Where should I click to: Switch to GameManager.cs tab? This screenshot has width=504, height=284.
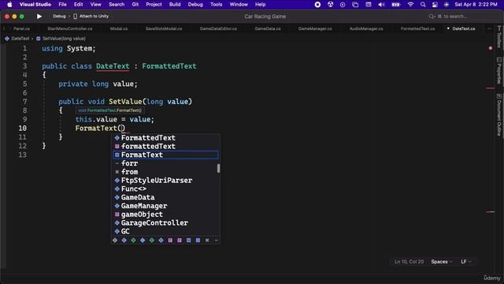click(315, 28)
